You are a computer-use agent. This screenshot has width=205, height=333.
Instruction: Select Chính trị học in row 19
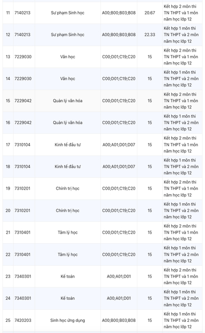click(68, 188)
